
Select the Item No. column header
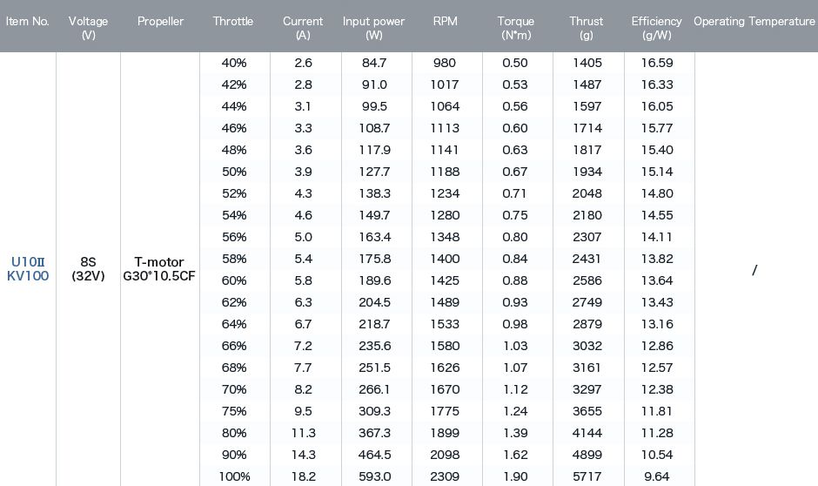pos(28,22)
